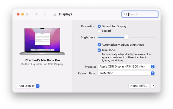Click the Presets label
Screen dimensions: 173x109
(x=90, y=67)
